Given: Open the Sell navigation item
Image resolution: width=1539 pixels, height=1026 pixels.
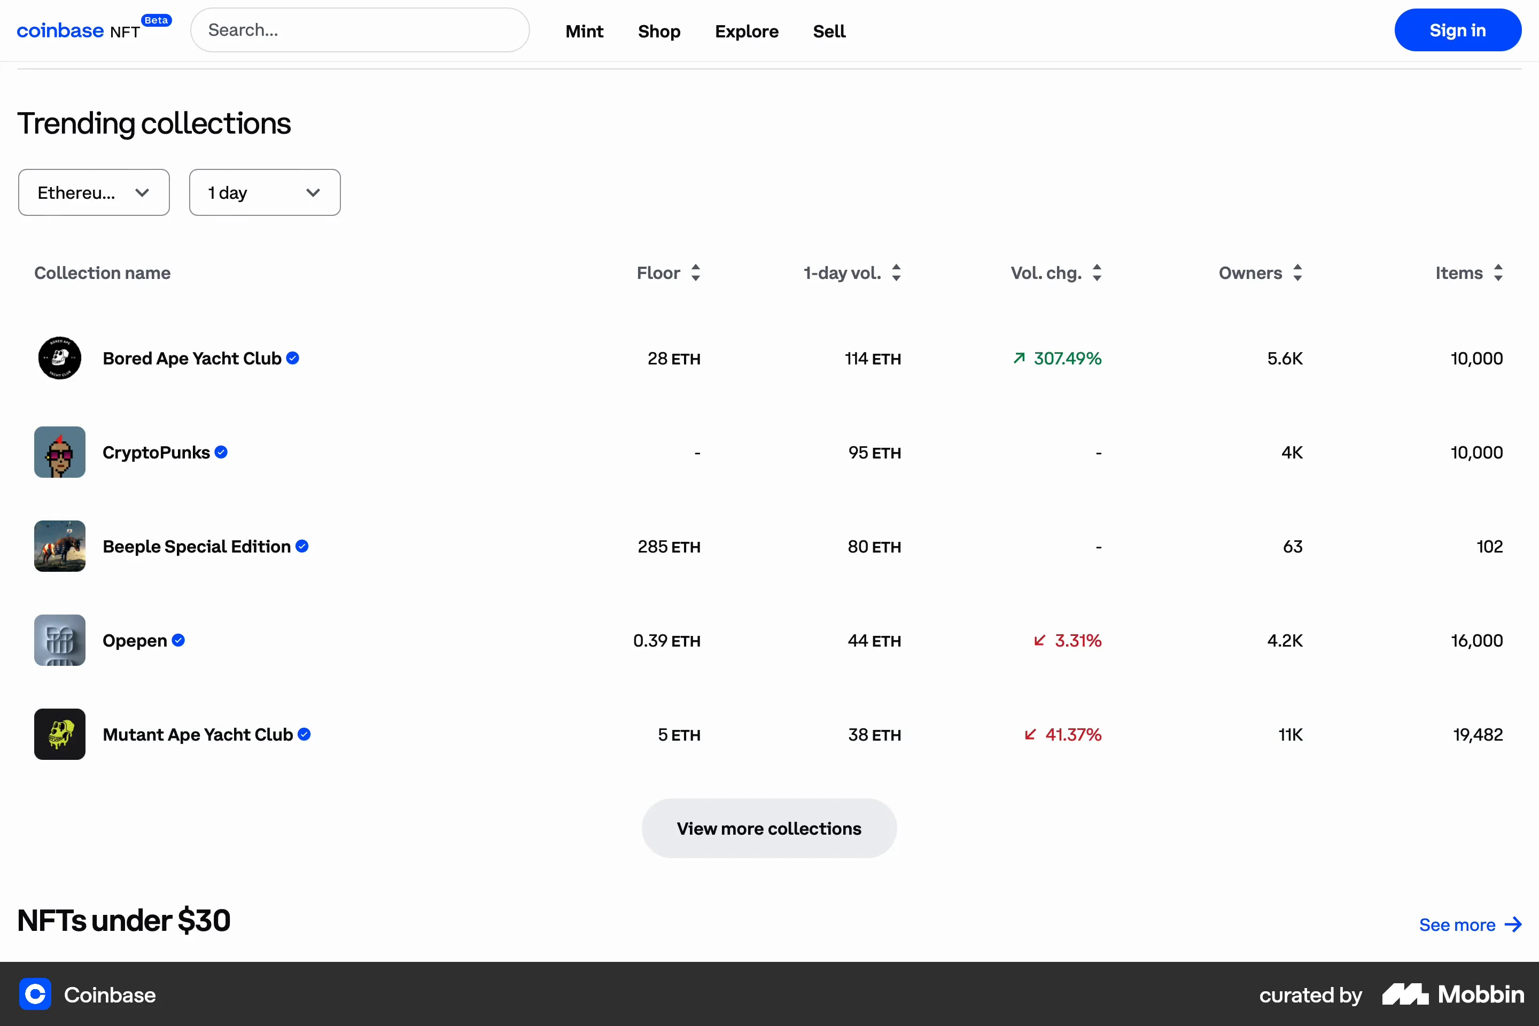Looking at the screenshot, I should pyautogui.click(x=829, y=31).
